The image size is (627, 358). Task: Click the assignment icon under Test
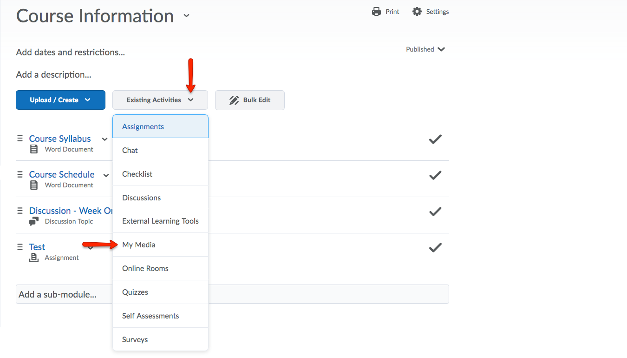coord(34,258)
